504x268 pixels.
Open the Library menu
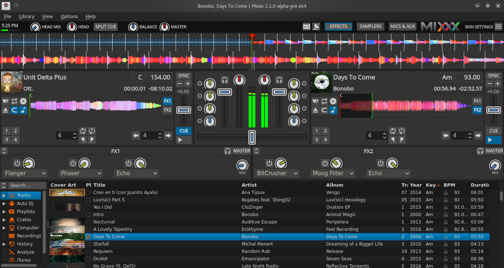(x=27, y=17)
